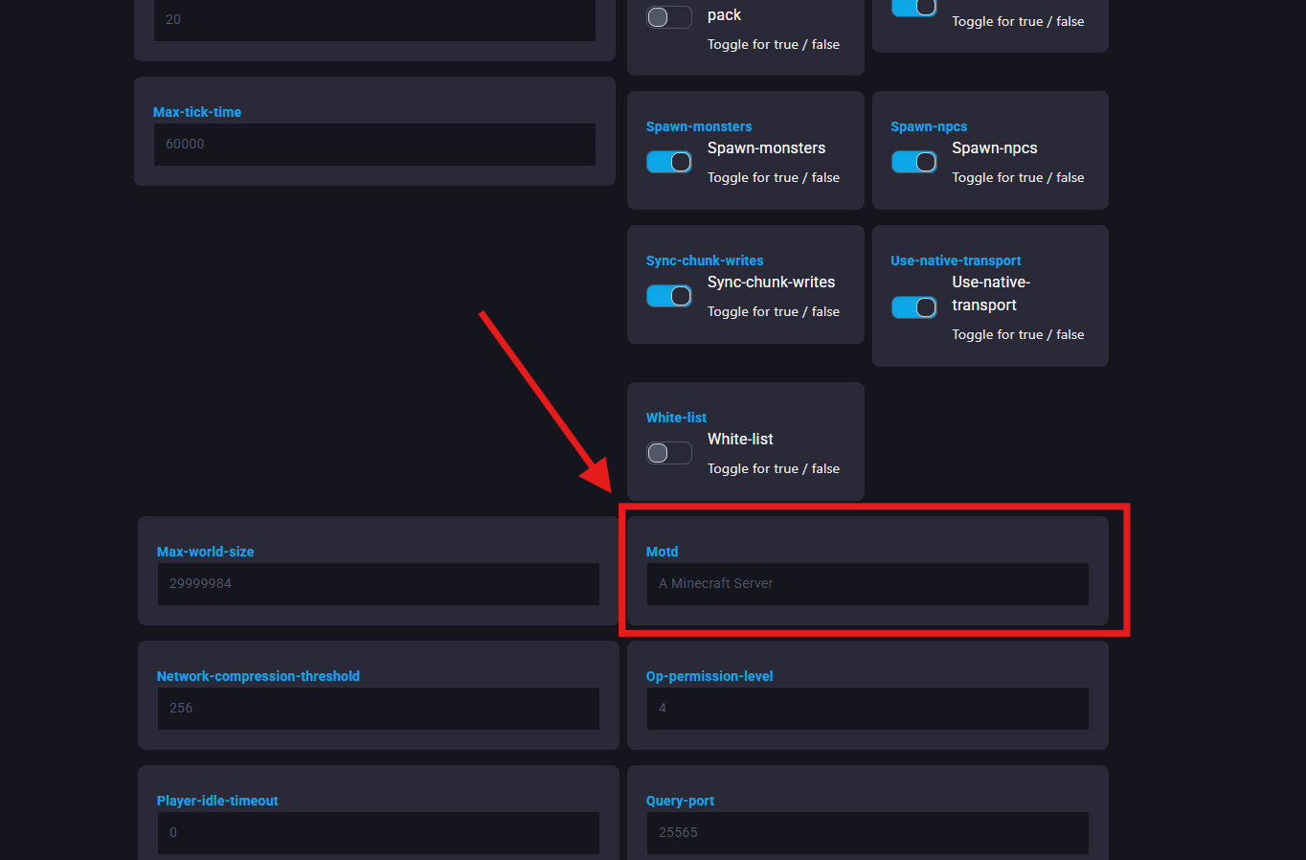Click the blue Use-native-transport heading
This screenshot has height=860, width=1306.
[x=955, y=260]
